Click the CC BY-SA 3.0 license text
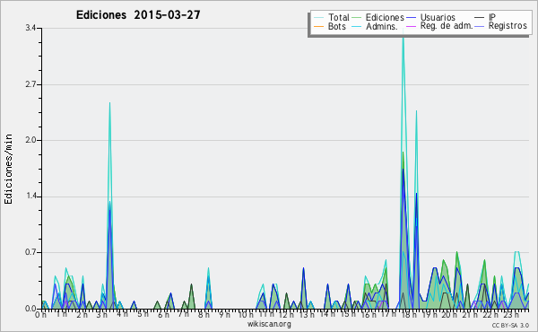The height and width of the screenshot is (332, 538). [x=510, y=325]
